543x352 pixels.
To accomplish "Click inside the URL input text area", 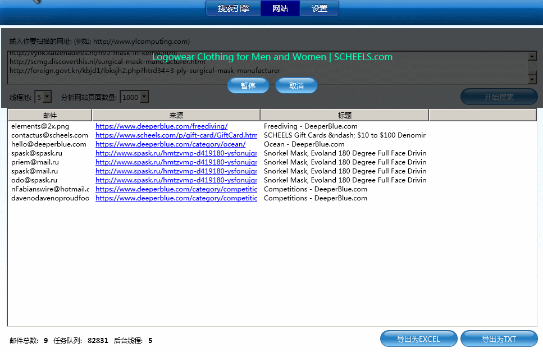I will click(x=267, y=68).
